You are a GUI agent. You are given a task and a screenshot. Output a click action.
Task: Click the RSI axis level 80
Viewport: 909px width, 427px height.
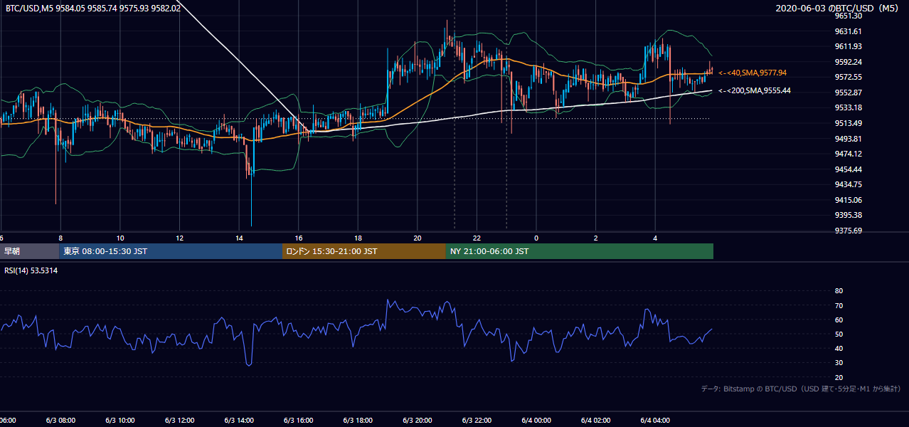(839, 291)
